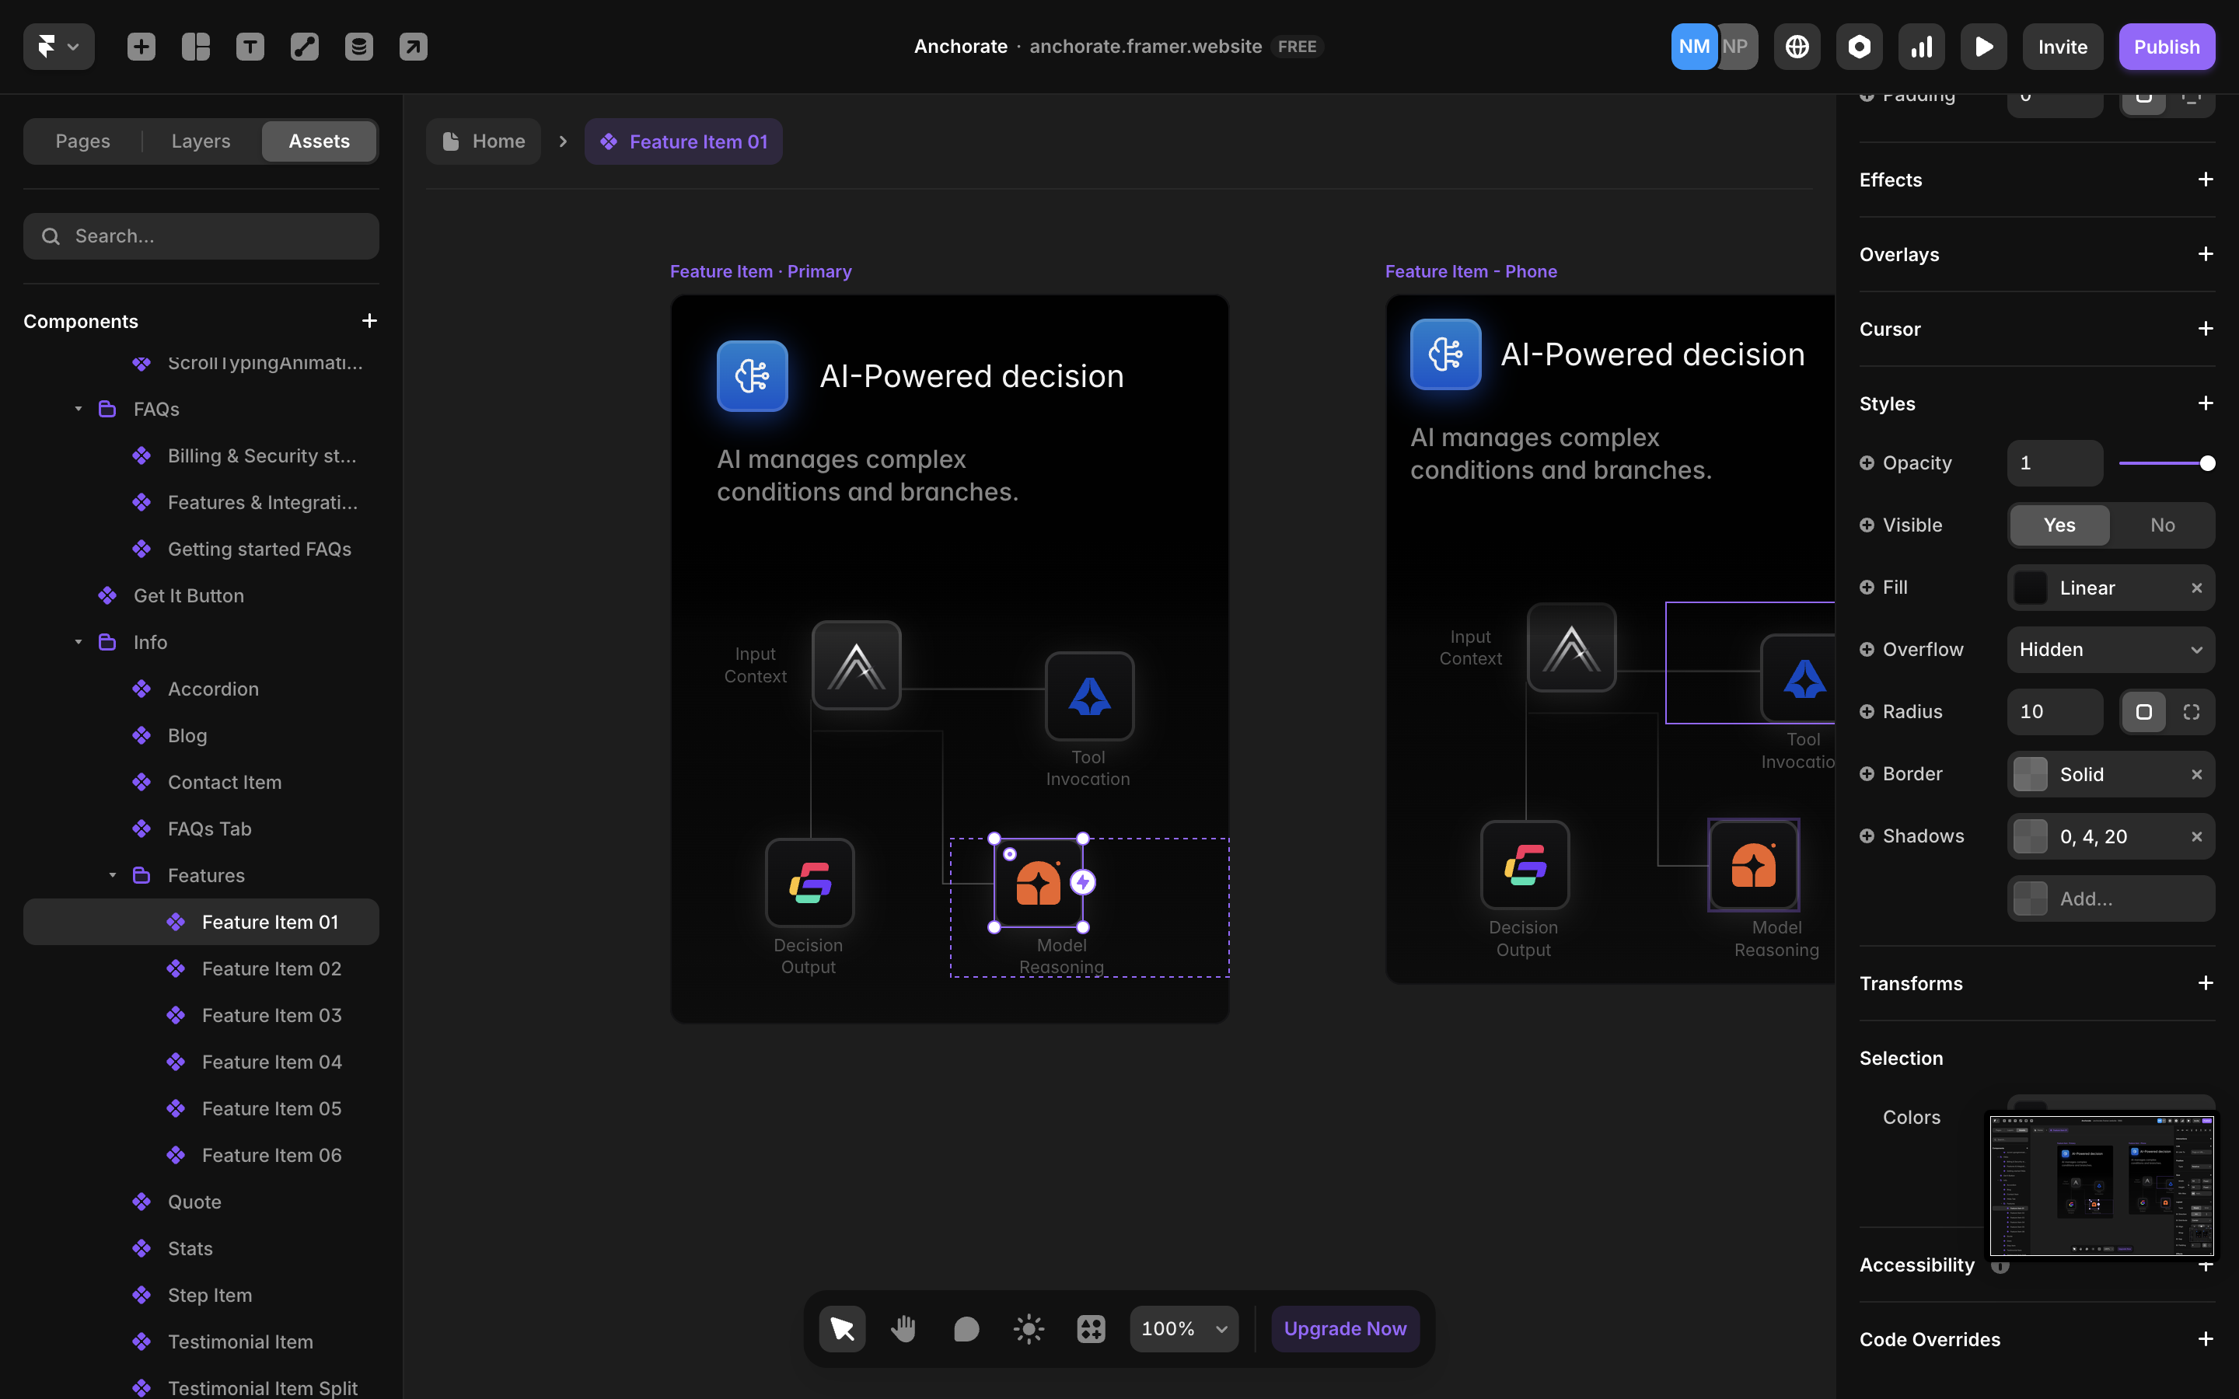The width and height of the screenshot is (2239, 1399).
Task: Toggle dark mode sun icon in bottom toolbar
Action: [1028, 1329]
